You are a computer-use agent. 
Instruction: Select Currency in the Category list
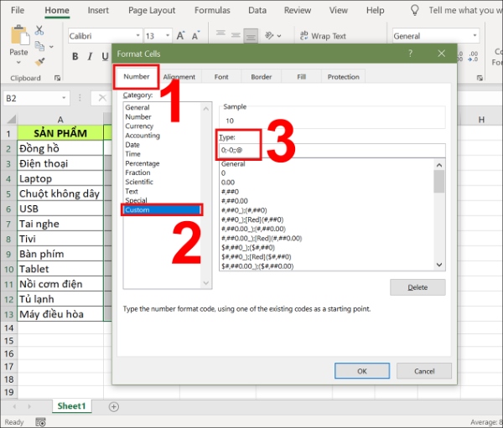pos(139,126)
